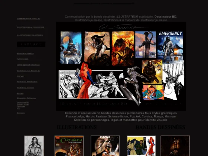
Task: Open Illustrations "à la manière de" link
Action: click(x=29, y=71)
